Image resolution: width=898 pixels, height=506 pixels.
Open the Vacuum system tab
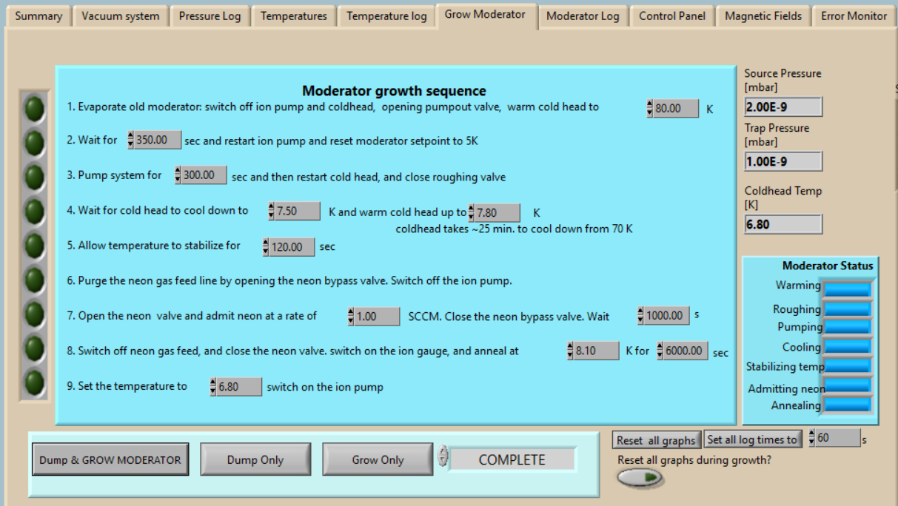coord(121,16)
